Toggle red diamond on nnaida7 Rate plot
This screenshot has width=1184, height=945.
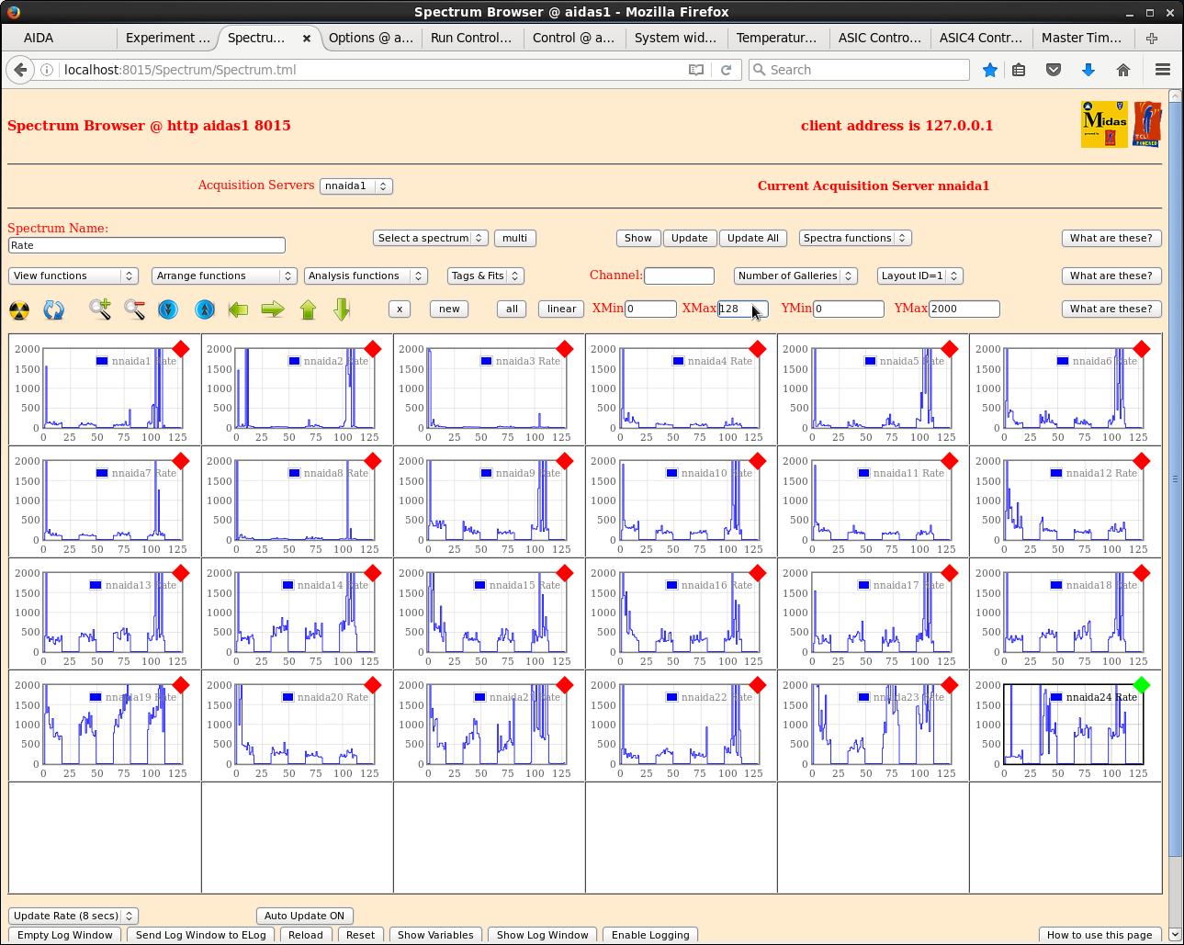(x=181, y=460)
